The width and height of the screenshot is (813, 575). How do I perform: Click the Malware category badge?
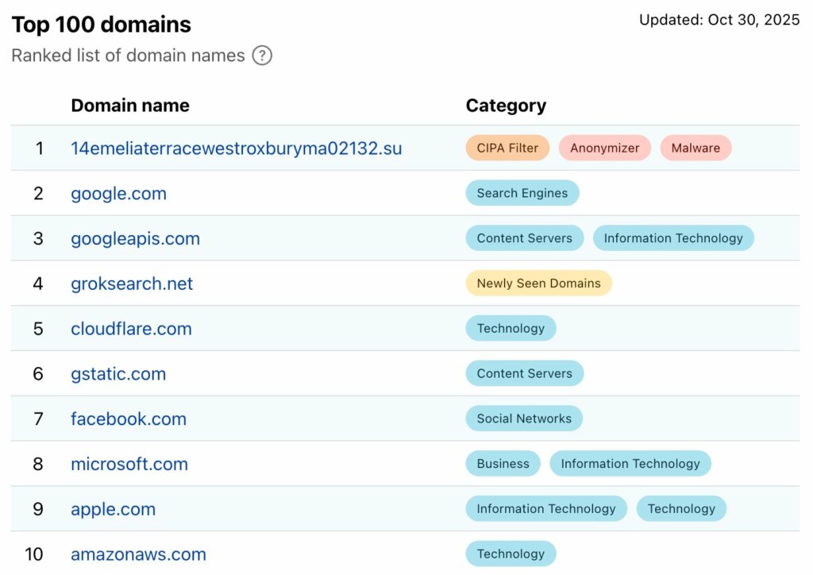pyautogui.click(x=695, y=148)
